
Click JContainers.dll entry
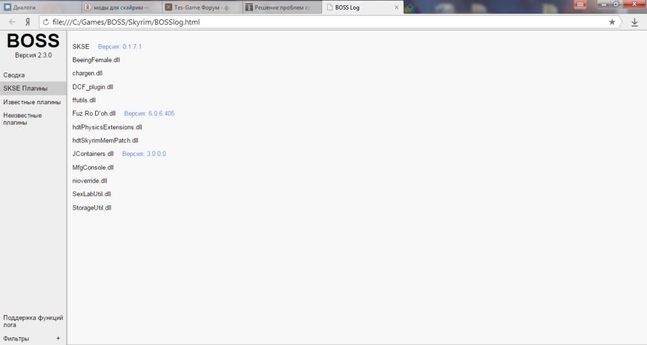pos(93,153)
